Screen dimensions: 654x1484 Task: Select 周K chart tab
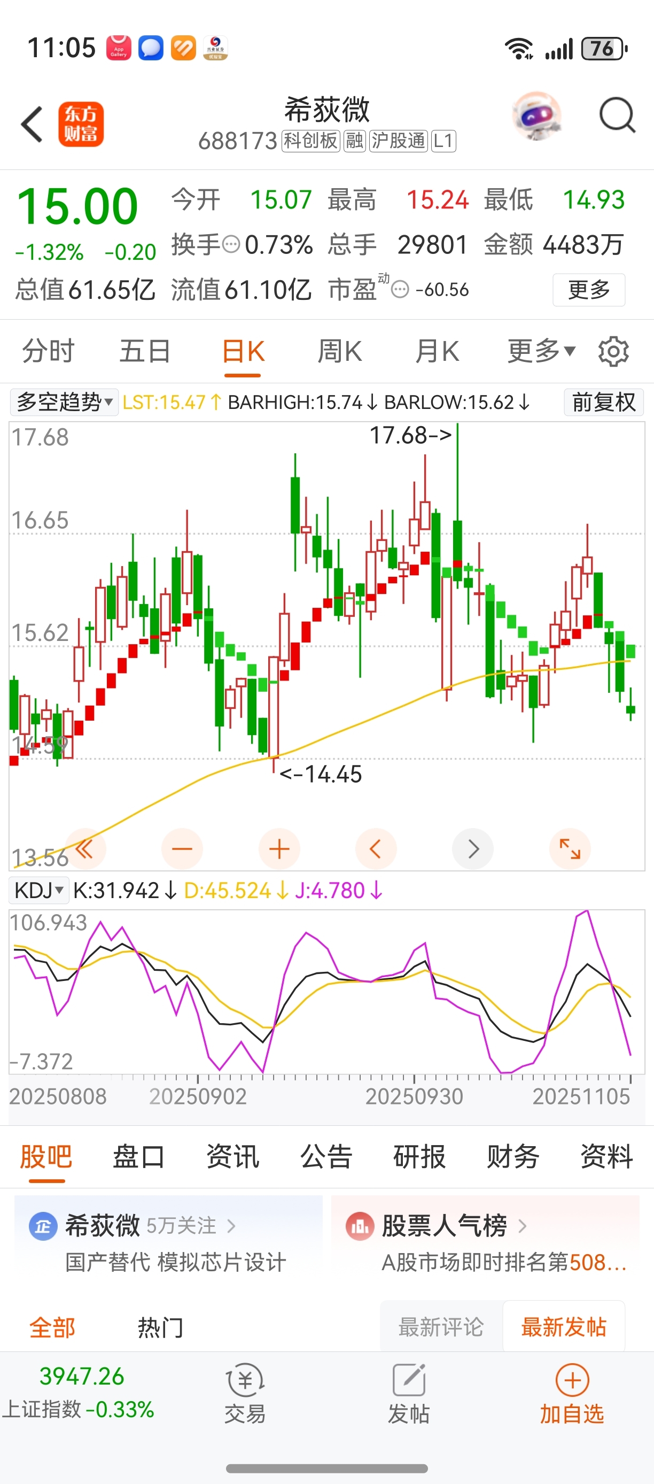(x=340, y=351)
